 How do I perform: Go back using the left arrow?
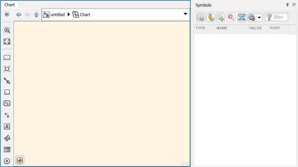click(x=19, y=14)
